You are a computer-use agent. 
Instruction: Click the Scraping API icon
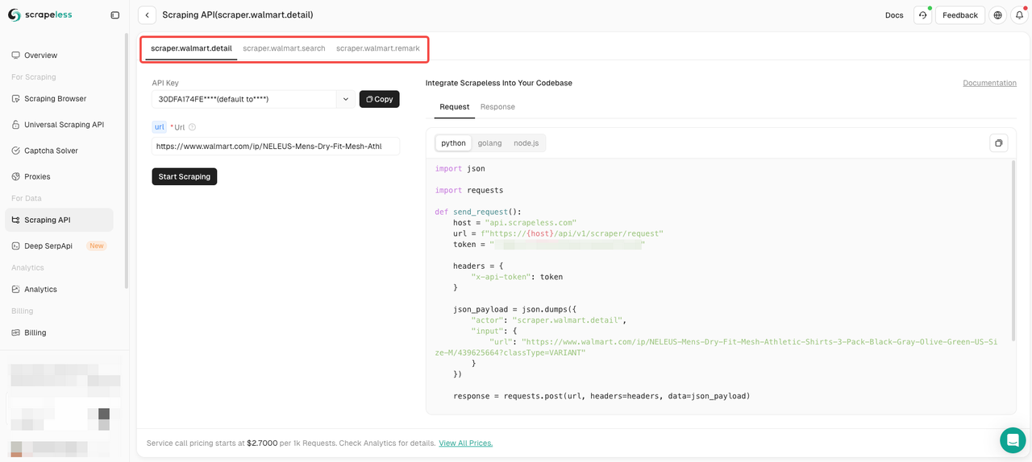(x=16, y=220)
